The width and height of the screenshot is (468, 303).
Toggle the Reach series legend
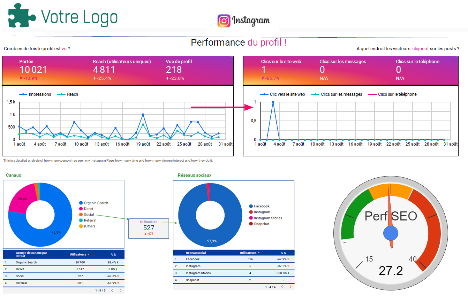tap(68, 94)
